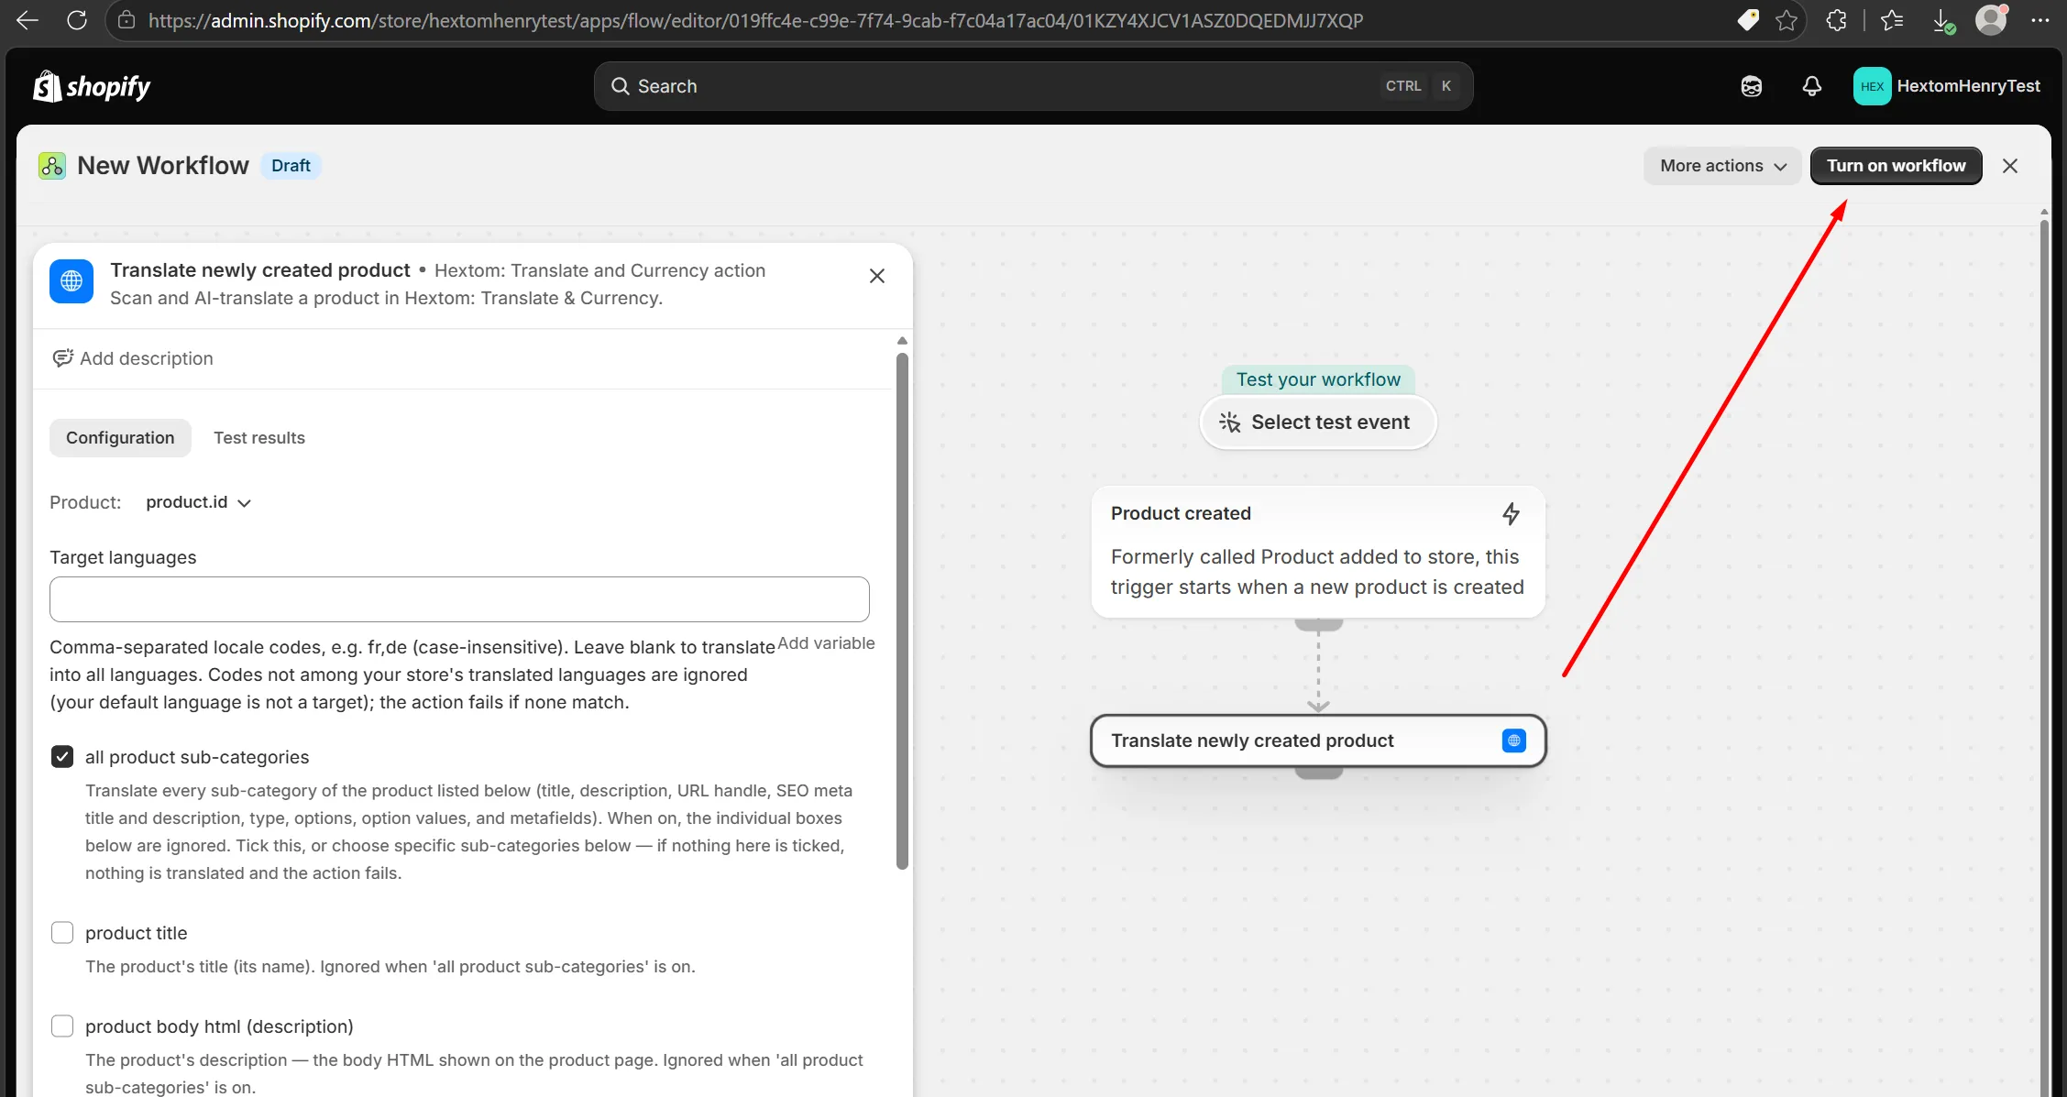Open the Shopify Sidekick assistant icon
This screenshot has width=2067, height=1097.
[1751, 86]
